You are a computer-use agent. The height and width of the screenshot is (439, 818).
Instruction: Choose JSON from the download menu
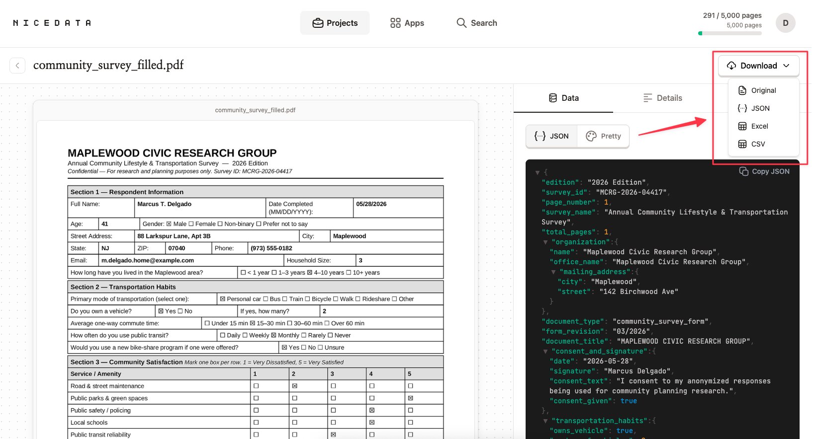[763, 108]
